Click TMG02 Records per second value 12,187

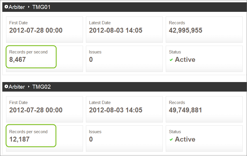click(x=19, y=140)
